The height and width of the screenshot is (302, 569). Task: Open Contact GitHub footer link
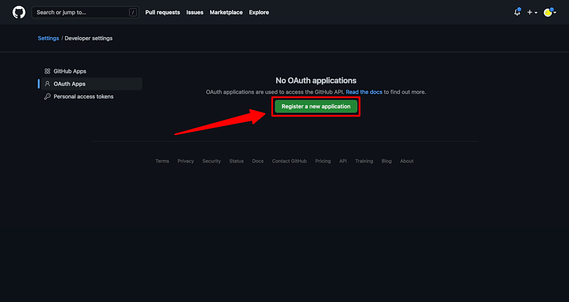(289, 161)
